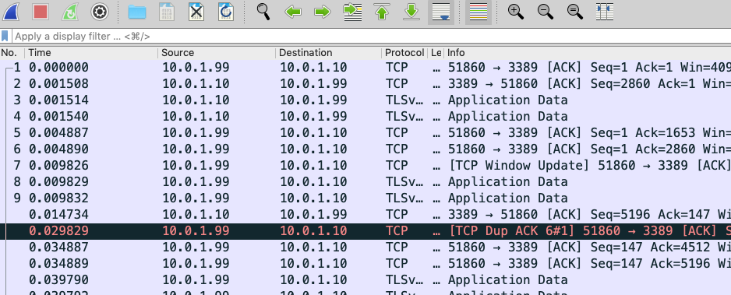Image resolution: width=731 pixels, height=295 pixels.
Task: Select packet 5 at time 0.004887
Action: 365,132
